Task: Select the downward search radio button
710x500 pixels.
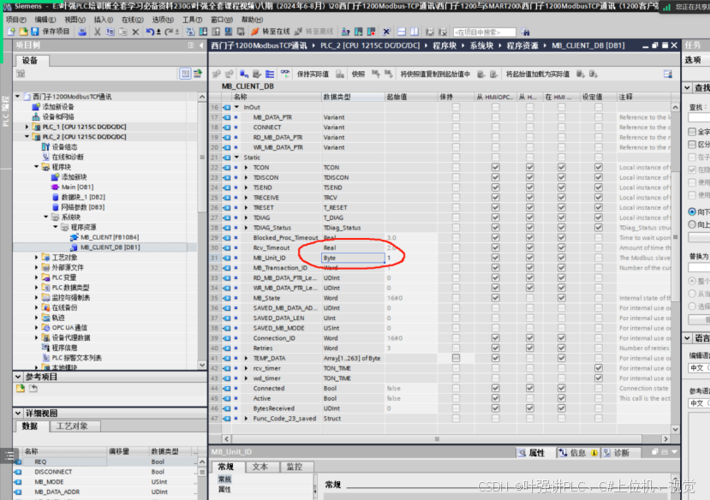Action: coord(692,211)
